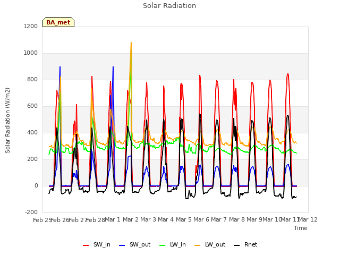The width and height of the screenshot is (340, 255).
Task: Toggle the Rnet legend entry
Action: point(245,245)
